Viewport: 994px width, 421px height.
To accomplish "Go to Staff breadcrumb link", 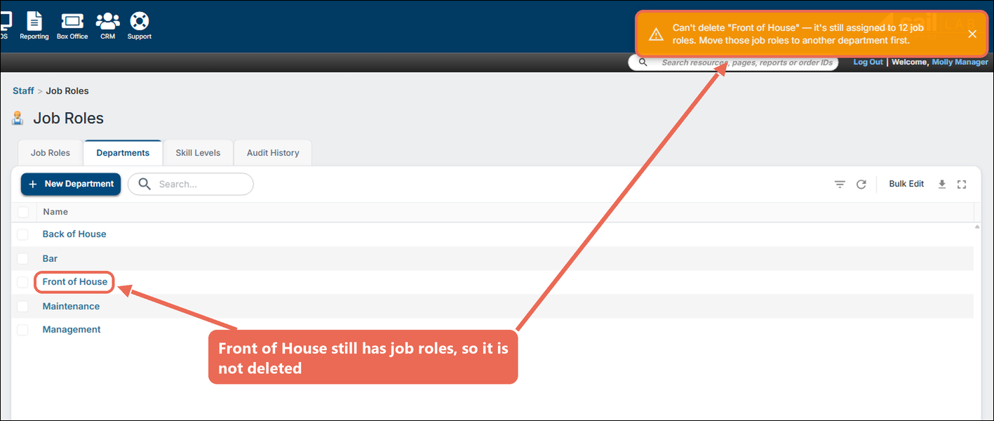I will click(23, 91).
